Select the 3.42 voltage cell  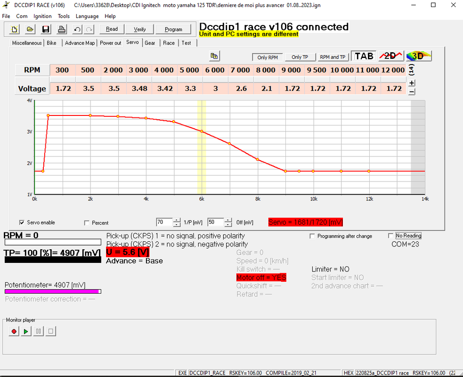tap(164, 89)
